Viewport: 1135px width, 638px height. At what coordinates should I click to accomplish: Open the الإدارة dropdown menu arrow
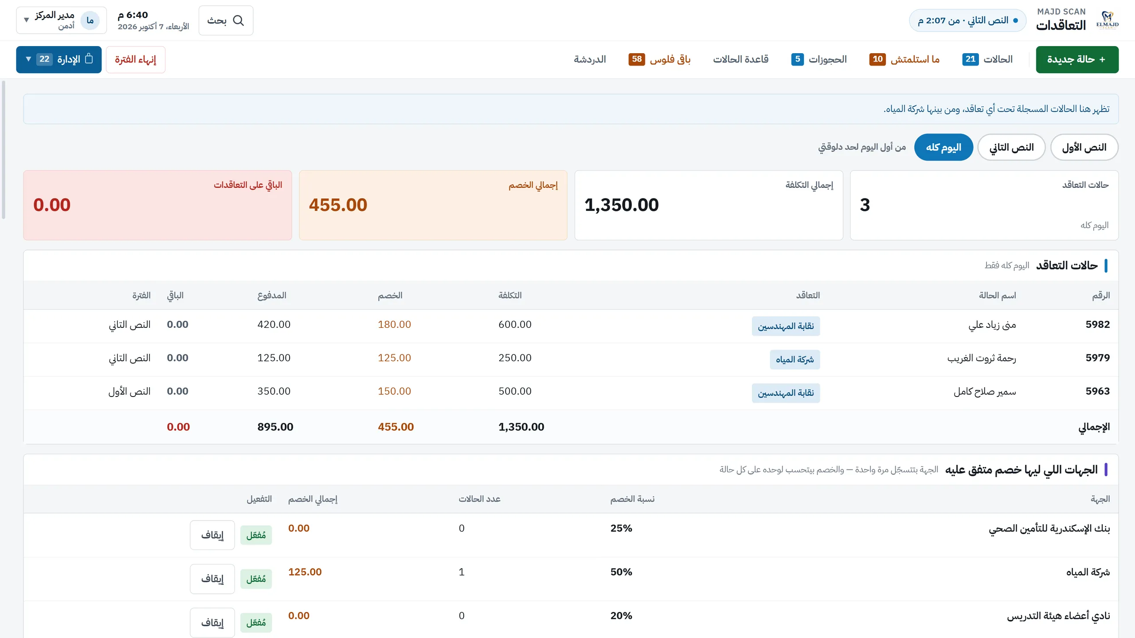click(x=28, y=59)
